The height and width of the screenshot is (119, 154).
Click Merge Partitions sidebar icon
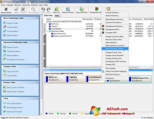click(4, 55)
